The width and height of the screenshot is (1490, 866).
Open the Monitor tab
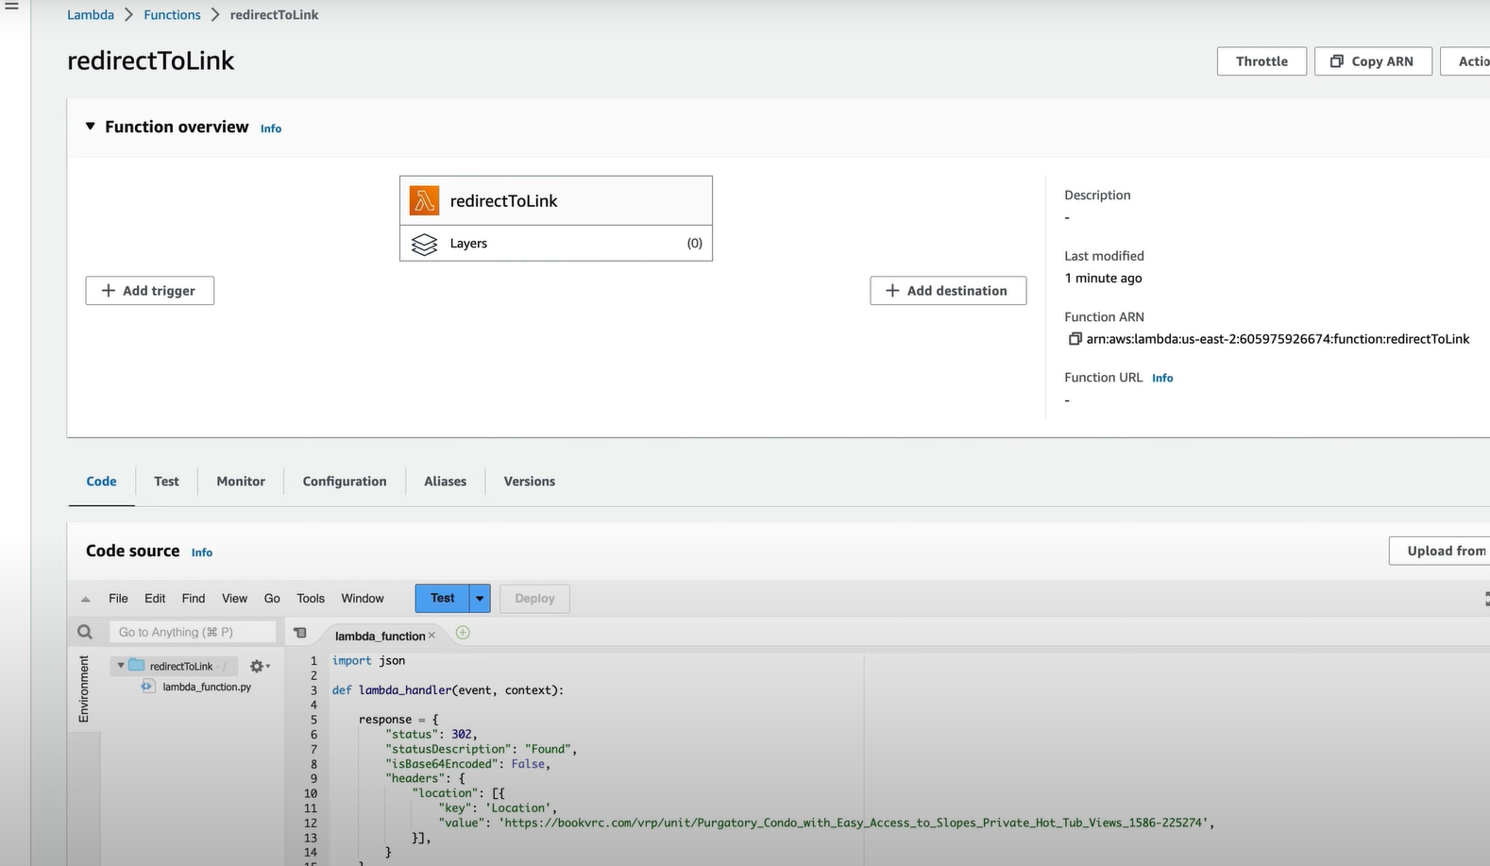[241, 481]
